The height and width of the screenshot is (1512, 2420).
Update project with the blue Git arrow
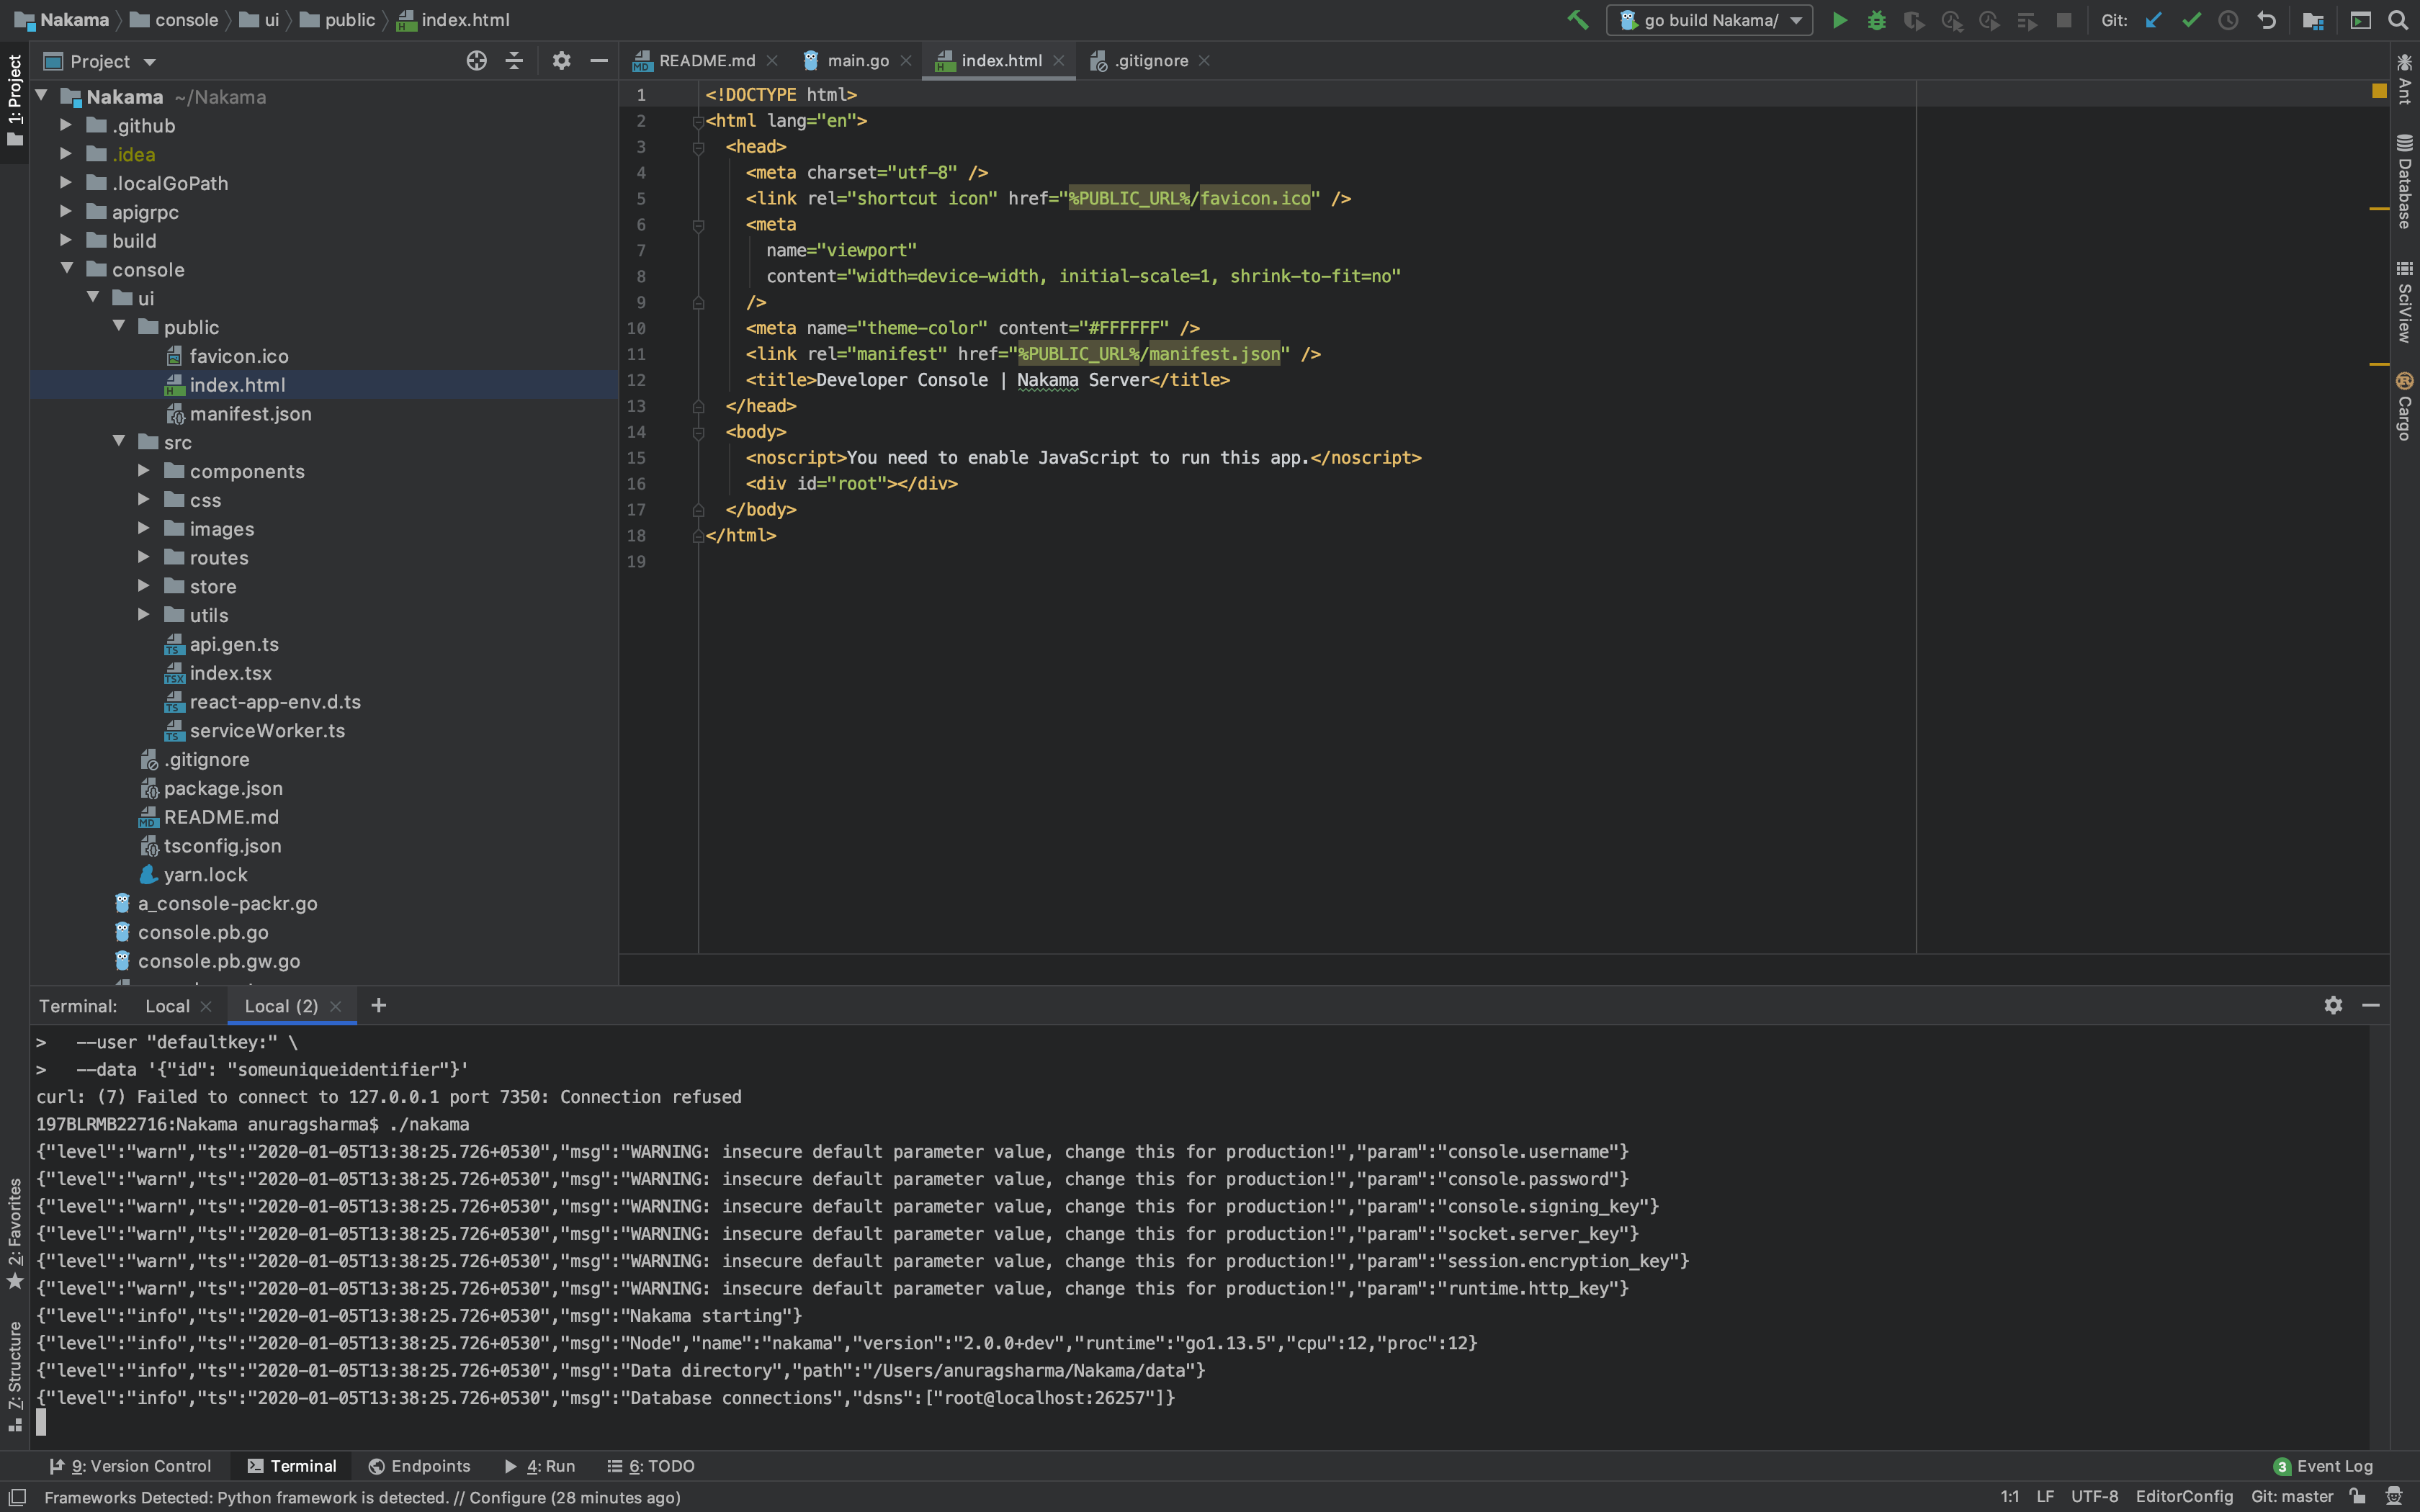point(2155,20)
